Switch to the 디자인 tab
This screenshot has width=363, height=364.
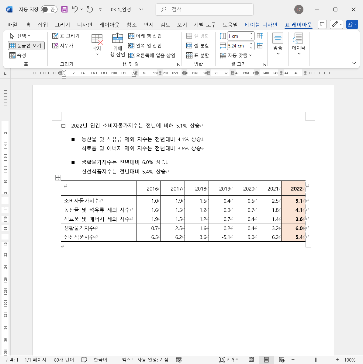pyautogui.click(x=85, y=25)
